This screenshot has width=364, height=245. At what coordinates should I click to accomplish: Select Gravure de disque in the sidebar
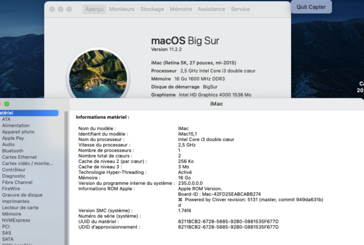coord(22,195)
